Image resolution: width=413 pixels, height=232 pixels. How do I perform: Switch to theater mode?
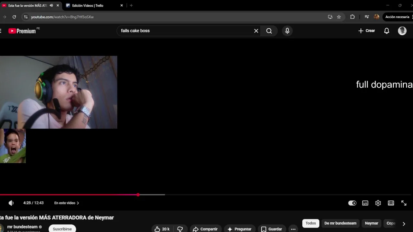391,203
